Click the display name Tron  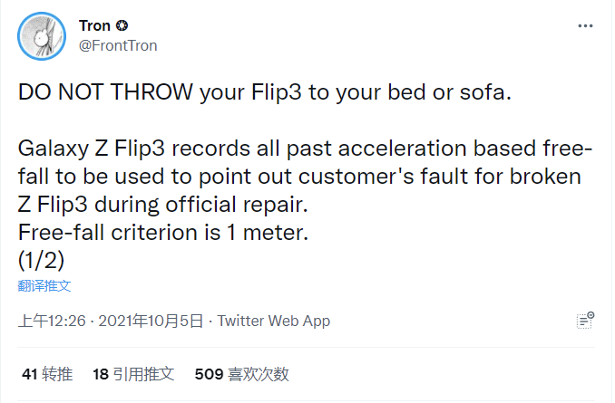95,25
